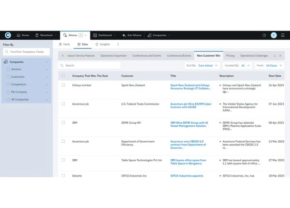Toggle the select-all checkbox in table header
This screenshot has height=208, width=290.
click(63, 75)
